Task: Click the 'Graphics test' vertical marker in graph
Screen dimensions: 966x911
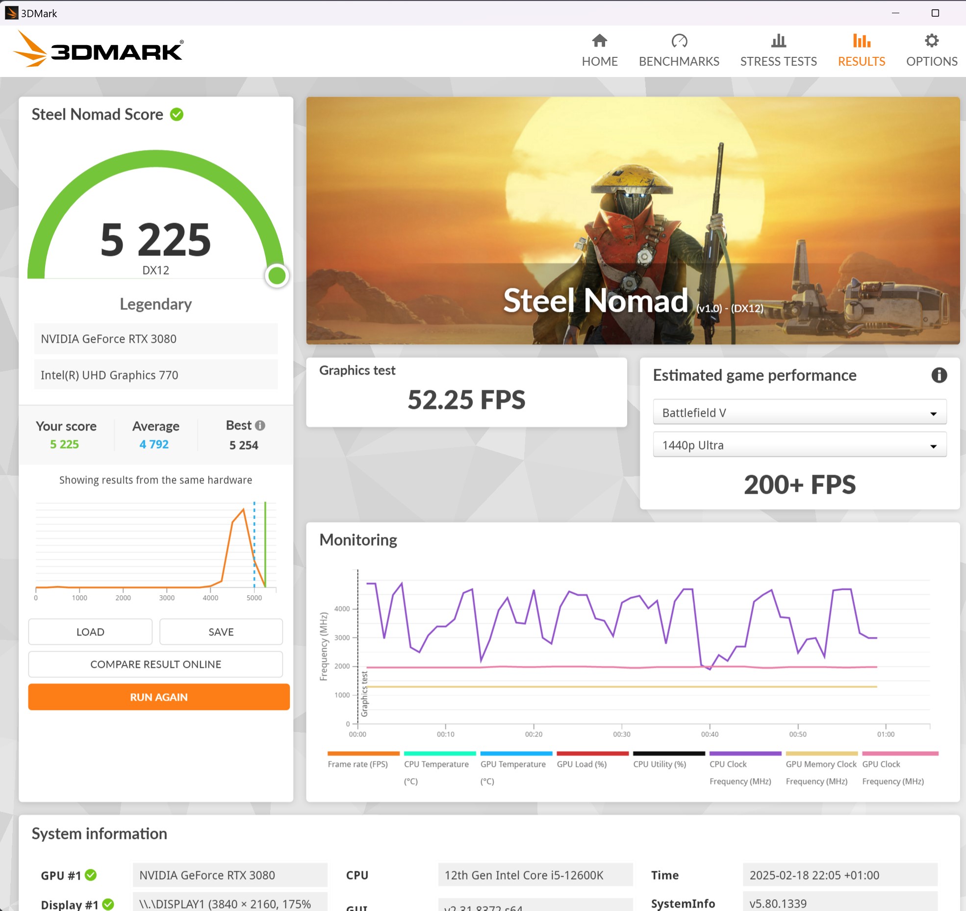Action: pyautogui.click(x=364, y=694)
